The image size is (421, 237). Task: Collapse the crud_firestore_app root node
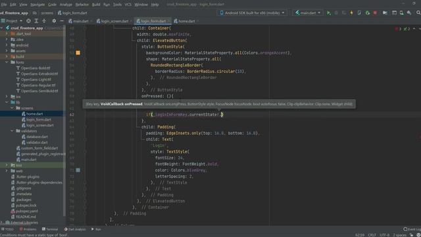pos(2,28)
